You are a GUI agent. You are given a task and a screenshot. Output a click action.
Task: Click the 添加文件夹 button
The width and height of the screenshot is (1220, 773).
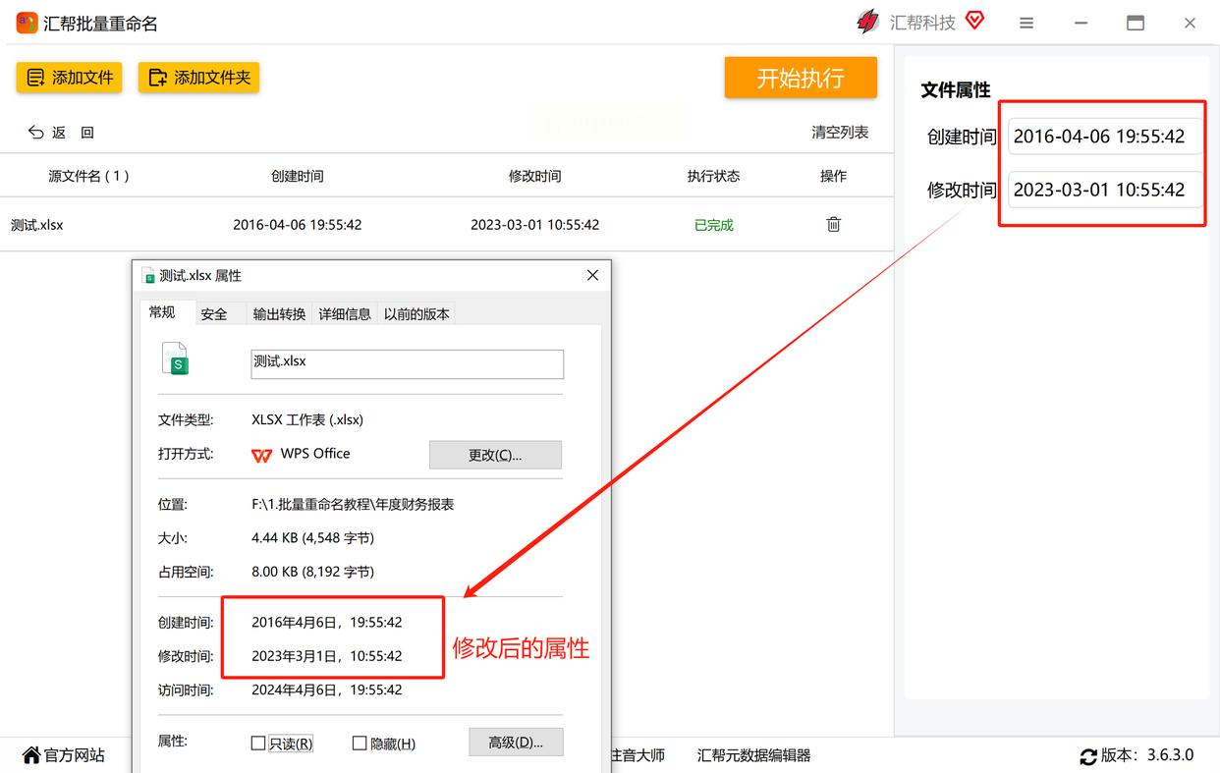198,78
